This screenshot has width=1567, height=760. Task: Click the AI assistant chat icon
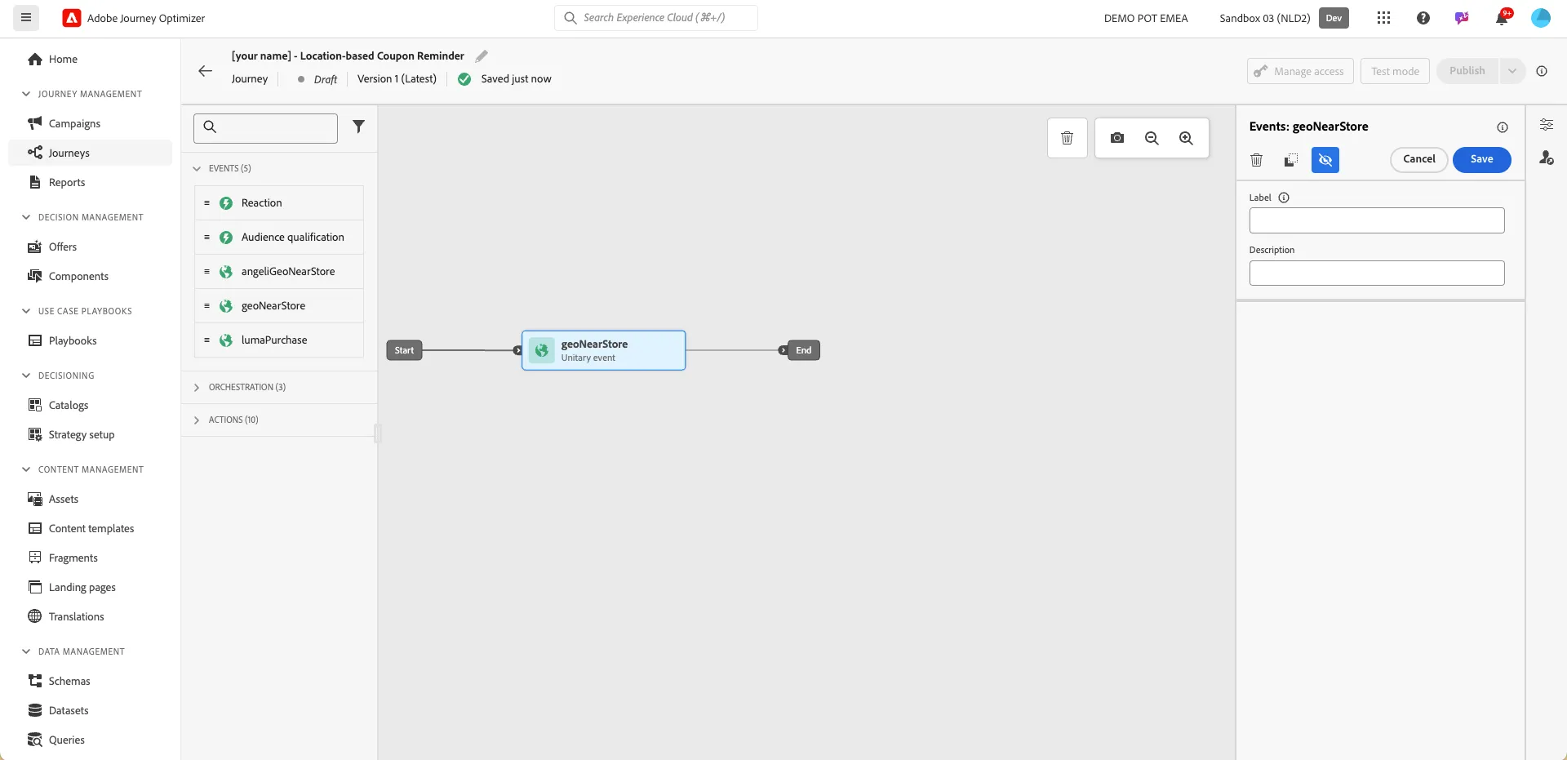pyautogui.click(x=1462, y=18)
